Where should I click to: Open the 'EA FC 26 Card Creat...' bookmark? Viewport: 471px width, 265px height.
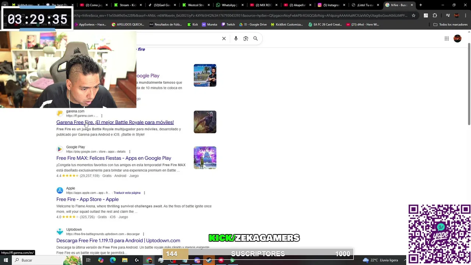[x=325, y=24]
